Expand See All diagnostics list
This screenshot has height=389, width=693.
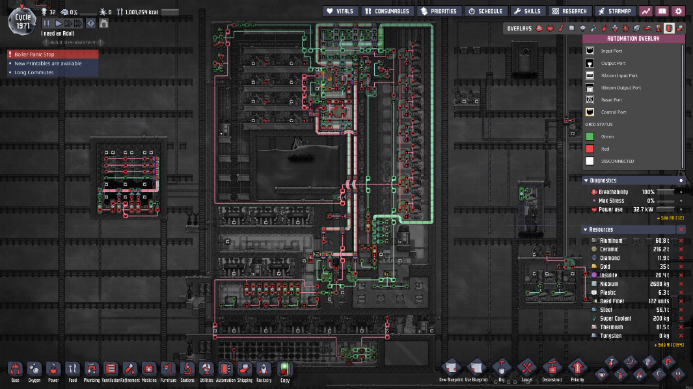(670, 218)
